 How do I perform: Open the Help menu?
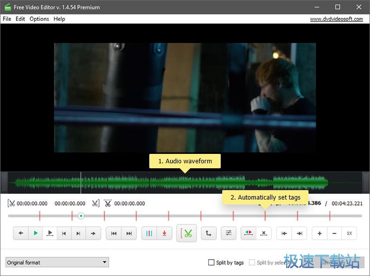[59, 19]
